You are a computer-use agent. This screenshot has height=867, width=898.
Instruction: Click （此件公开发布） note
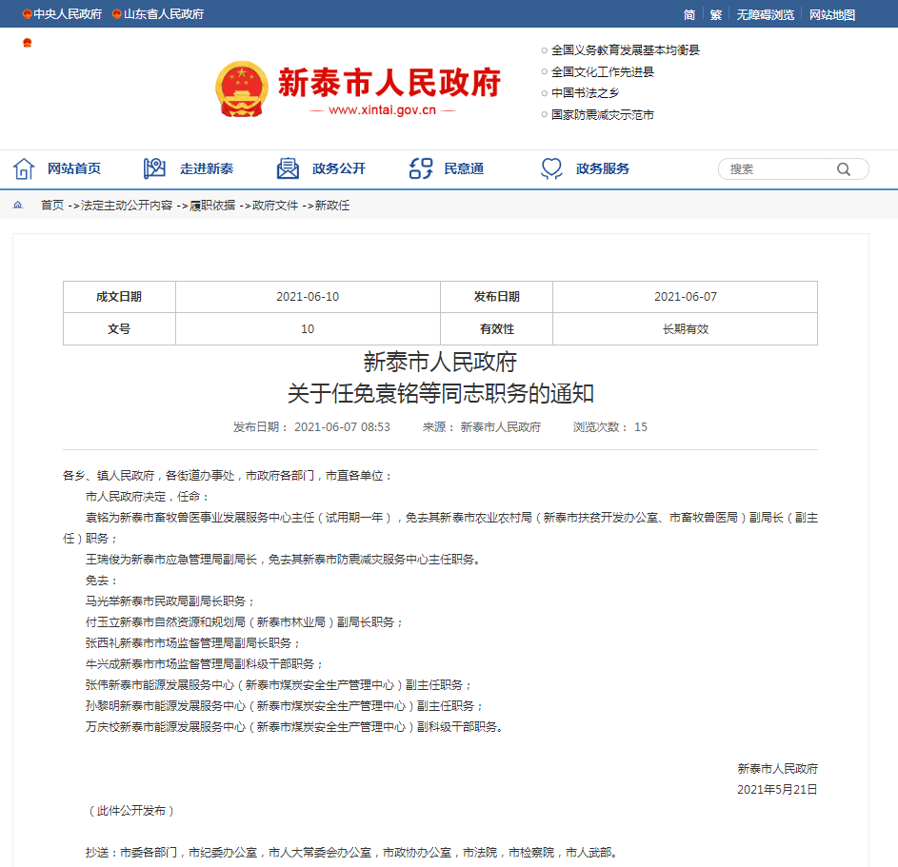click(x=131, y=810)
